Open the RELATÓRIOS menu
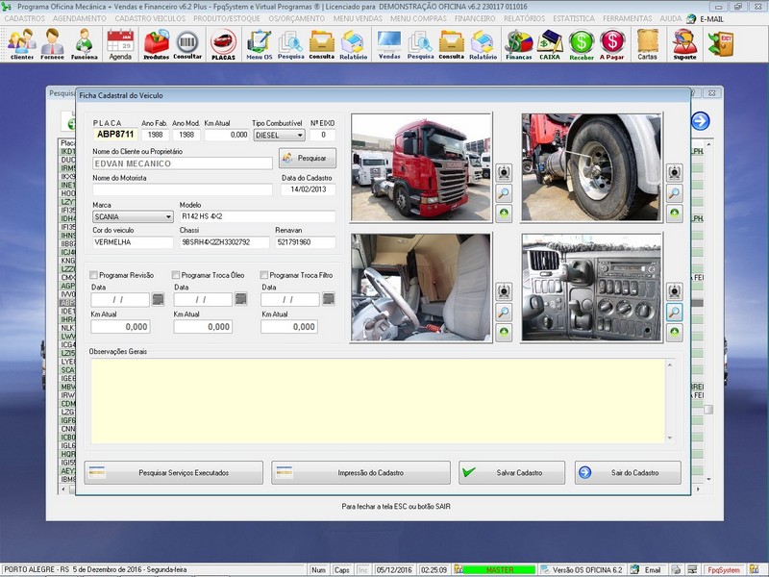769x577 pixels. pos(527,18)
